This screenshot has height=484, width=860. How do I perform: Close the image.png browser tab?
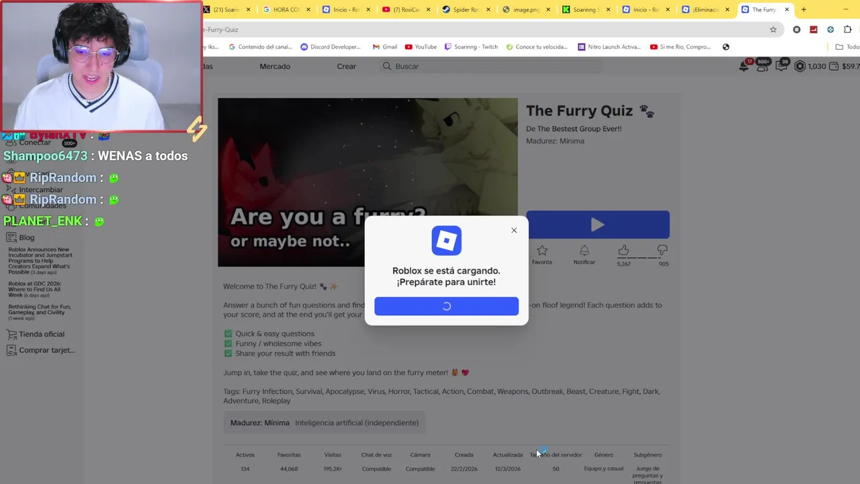coord(548,9)
